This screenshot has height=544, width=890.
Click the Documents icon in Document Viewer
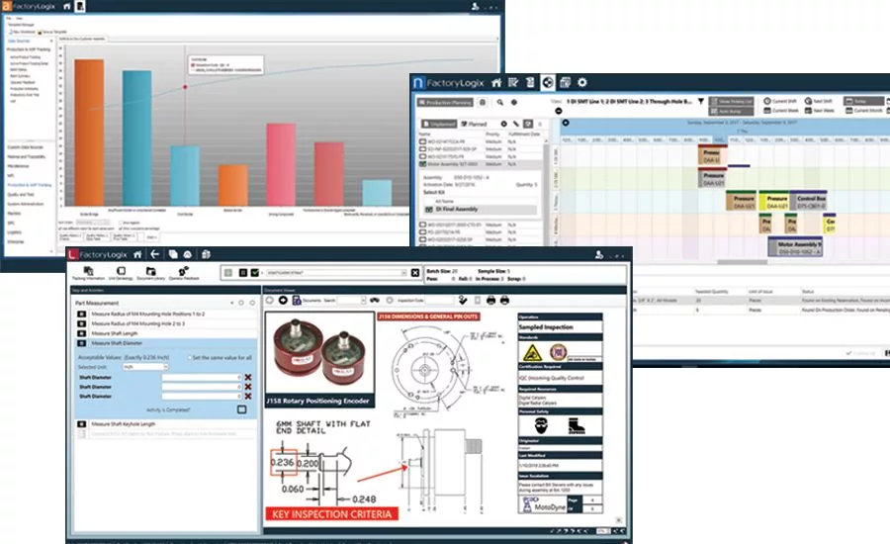(297, 300)
